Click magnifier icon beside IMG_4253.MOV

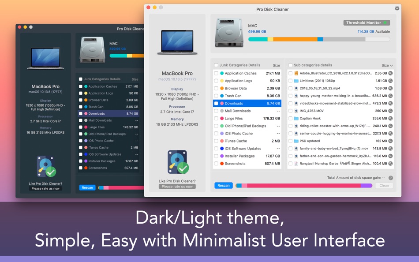tap(390, 111)
